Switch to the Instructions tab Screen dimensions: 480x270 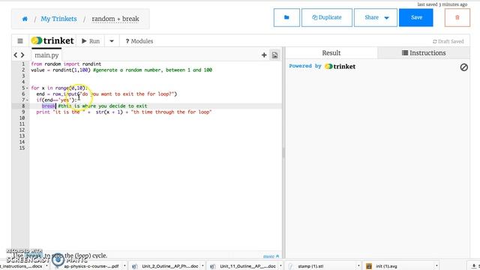pyautogui.click(x=424, y=53)
